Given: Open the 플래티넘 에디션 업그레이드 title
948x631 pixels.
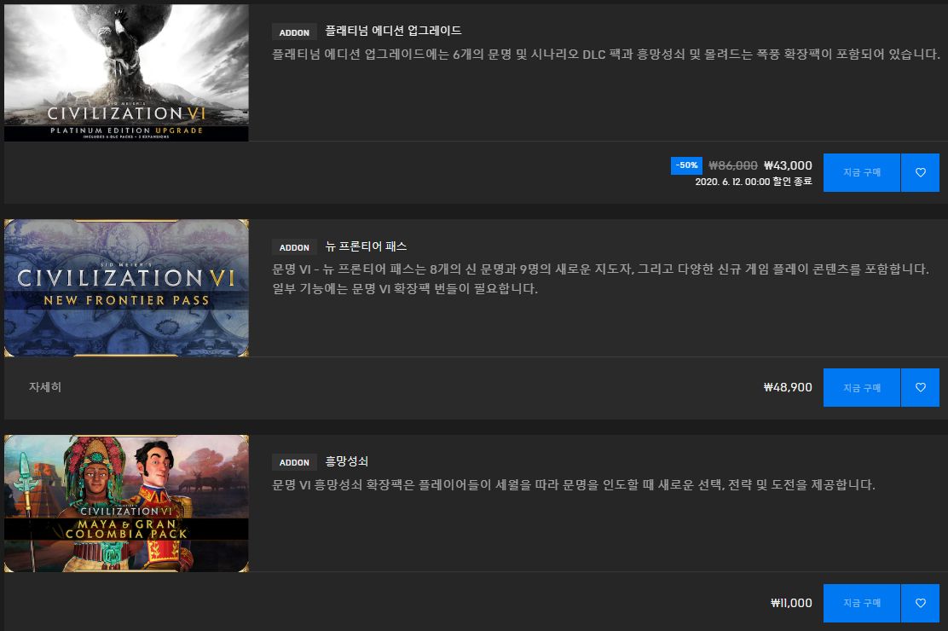Looking at the screenshot, I should coord(393,30).
